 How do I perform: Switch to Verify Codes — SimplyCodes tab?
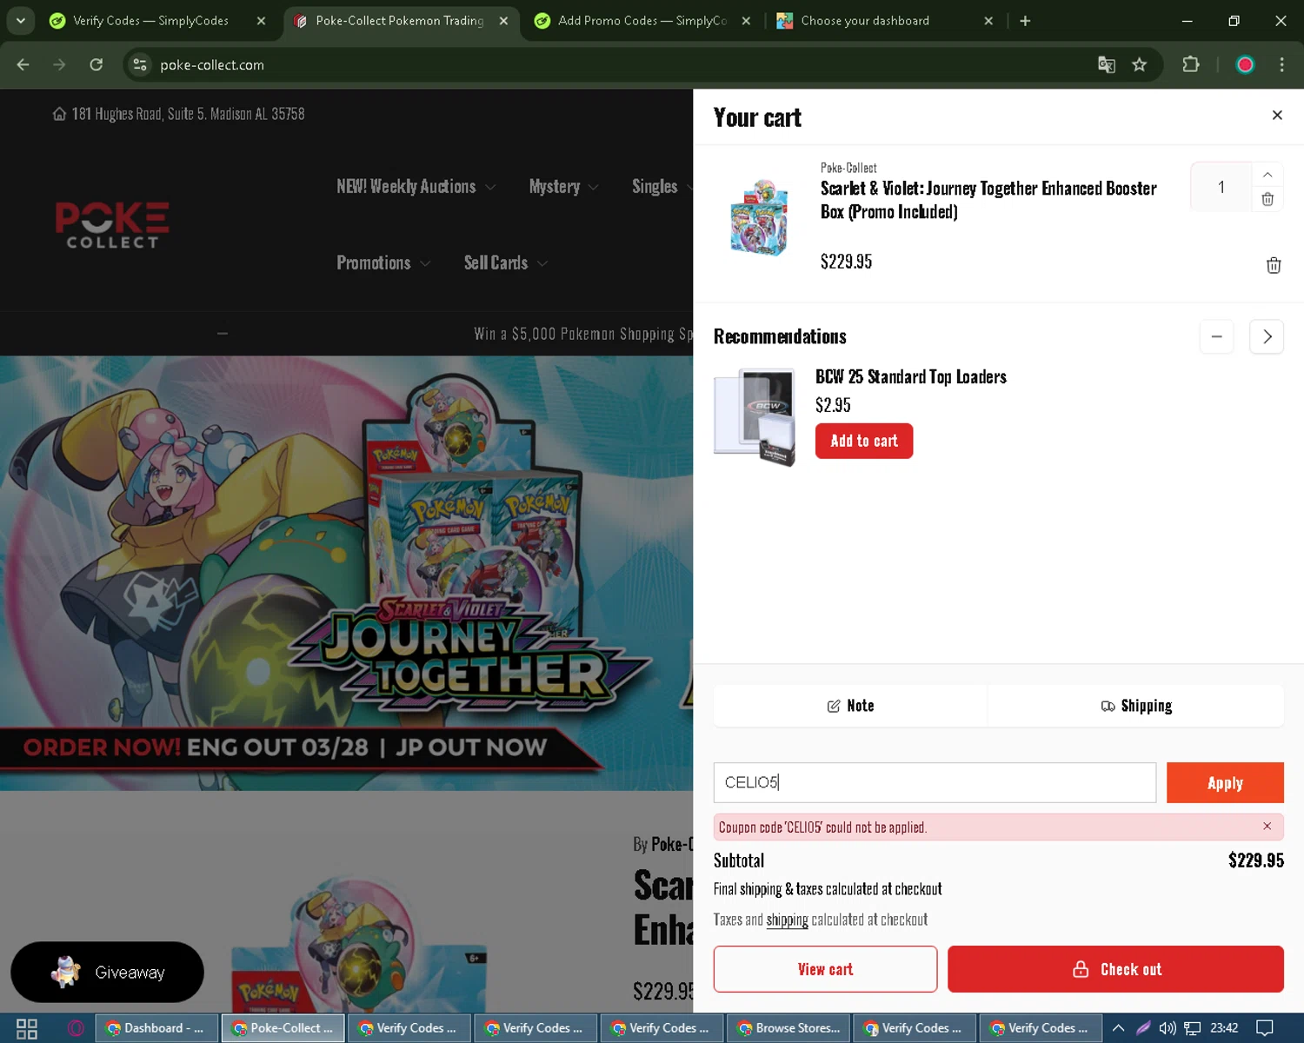pyautogui.click(x=150, y=21)
